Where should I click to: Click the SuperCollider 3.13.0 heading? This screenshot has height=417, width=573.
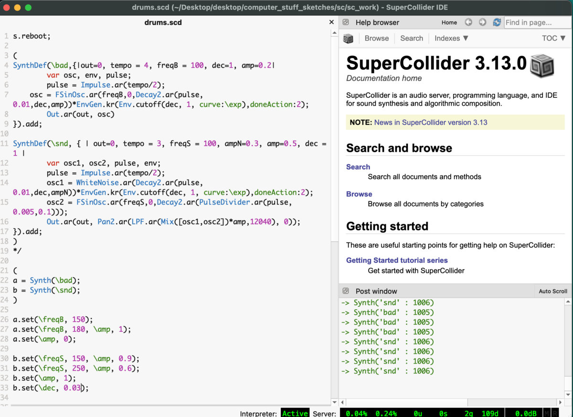click(436, 63)
